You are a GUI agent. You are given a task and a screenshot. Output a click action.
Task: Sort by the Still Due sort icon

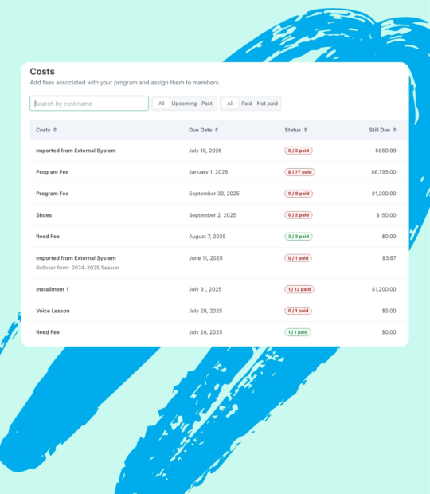point(394,130)
